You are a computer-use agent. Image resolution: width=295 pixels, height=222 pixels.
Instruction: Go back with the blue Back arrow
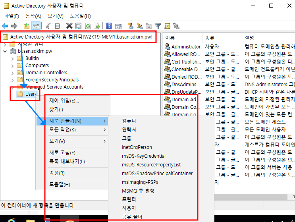(5, 26)
